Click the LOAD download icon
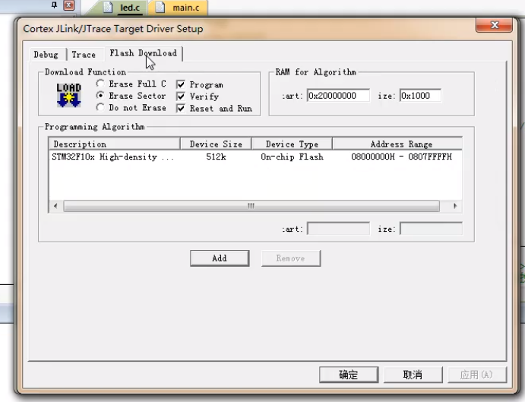The height and width of the screenshot is (402, 525). click(x=68, y=95)
